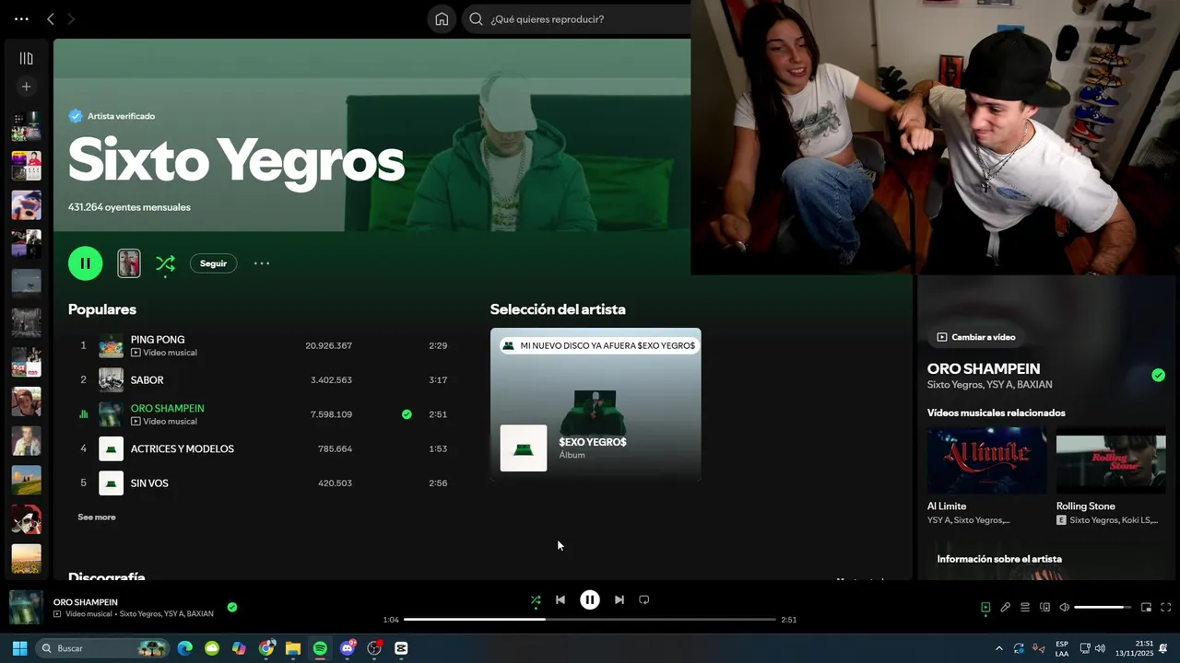1180x663 pixels.
Task: Open Microsoft Edge from taskbar
Action: coord(184,648)
